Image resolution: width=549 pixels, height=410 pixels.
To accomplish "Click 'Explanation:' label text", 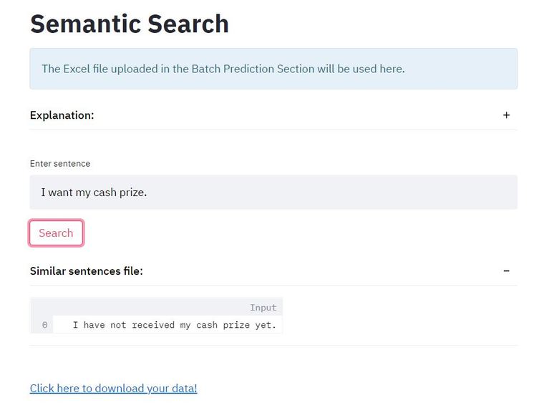I will click(62, 115).
